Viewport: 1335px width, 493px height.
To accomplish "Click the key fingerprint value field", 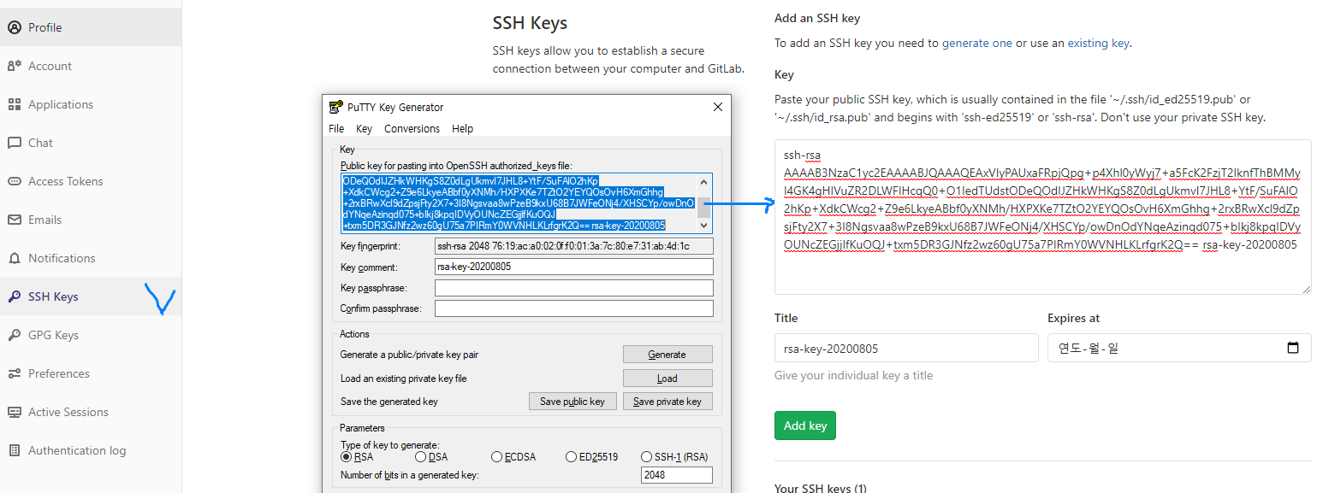I will pos(574,246).
